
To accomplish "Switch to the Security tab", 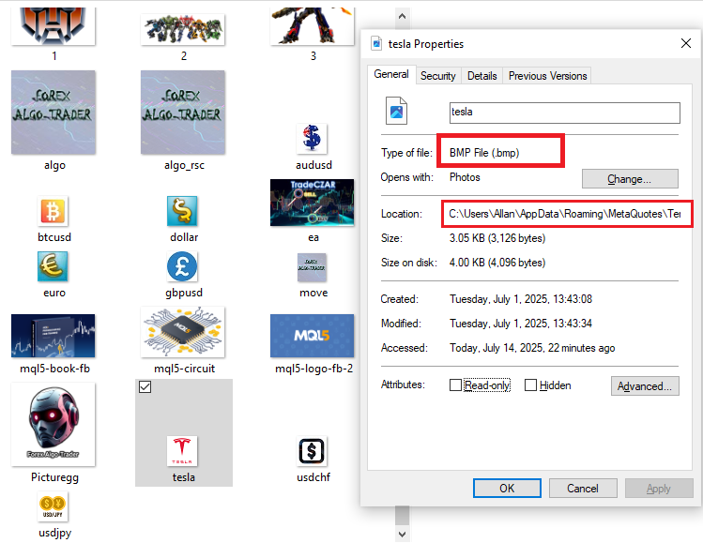I will (438, 76).
